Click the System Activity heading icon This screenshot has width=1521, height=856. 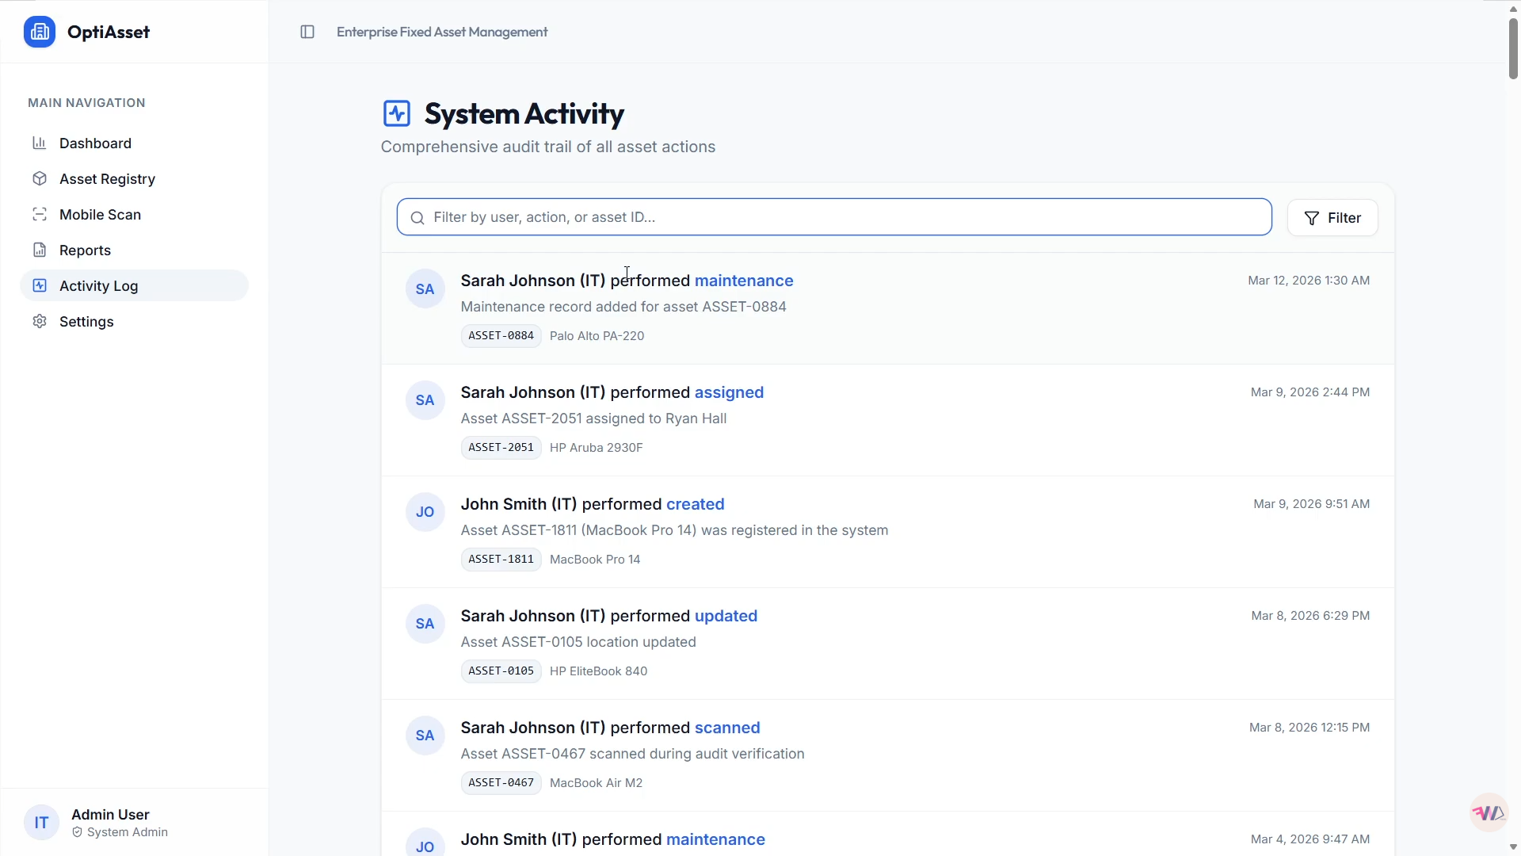point(397,113)
